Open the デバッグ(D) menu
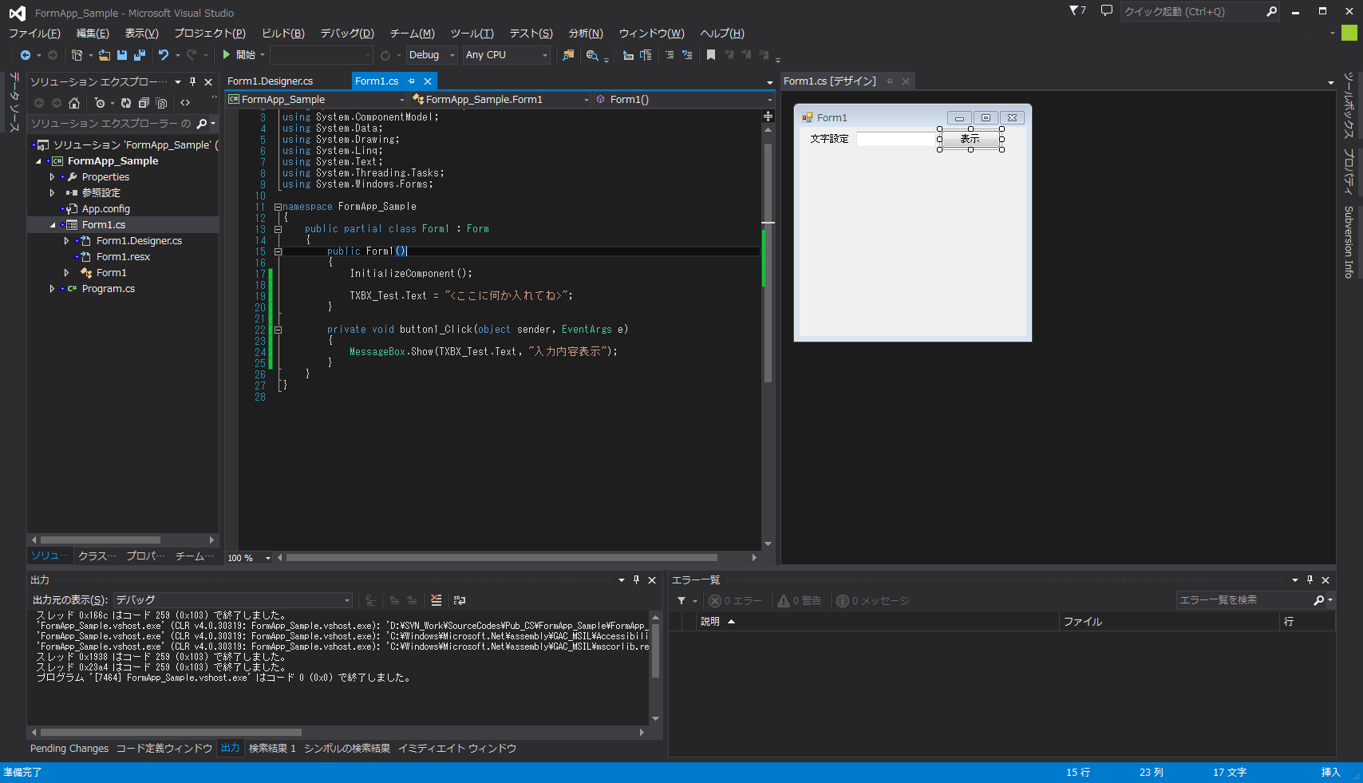 [347, 34]
